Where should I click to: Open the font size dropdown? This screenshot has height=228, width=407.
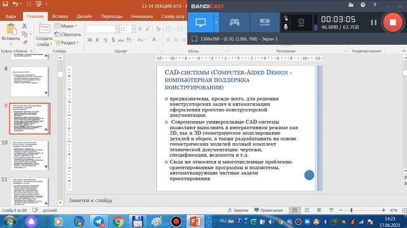click(x=134, y=29)
